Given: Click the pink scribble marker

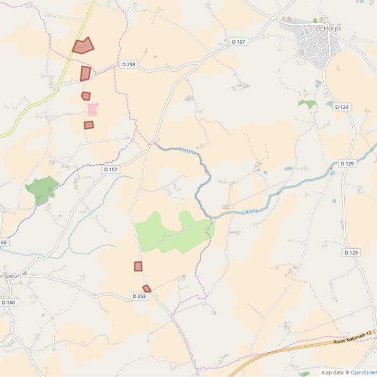Looking at the screenshot, I should 93,109.
